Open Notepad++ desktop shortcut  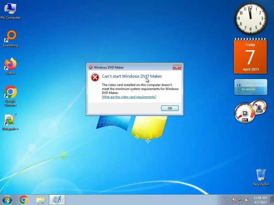click(10, 122)
